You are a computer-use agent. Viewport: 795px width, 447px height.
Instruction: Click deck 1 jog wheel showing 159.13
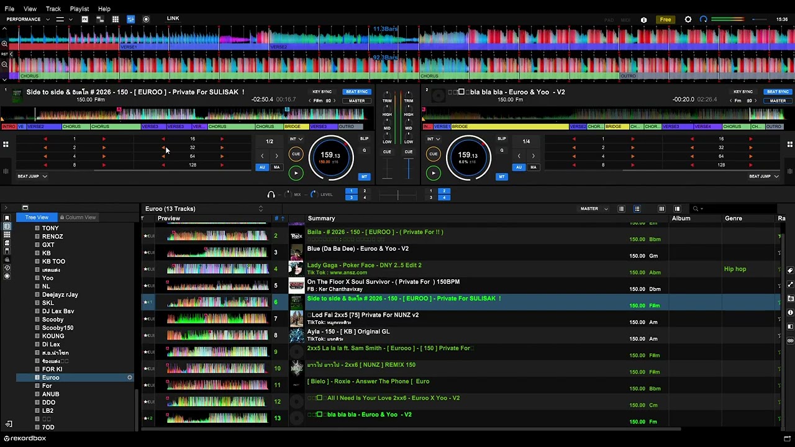[330, 158]
